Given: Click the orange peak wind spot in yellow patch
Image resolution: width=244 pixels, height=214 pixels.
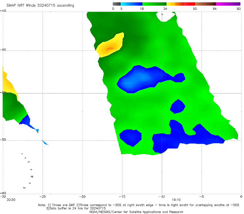Looking at the screenshot, I should 110,48.
